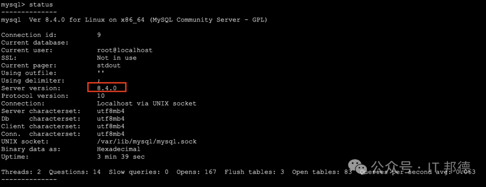Click the 'Flush tables: 3' statistic
This screenshot has width=486, height=187.
pyautogui.click(x=254, y=172)
